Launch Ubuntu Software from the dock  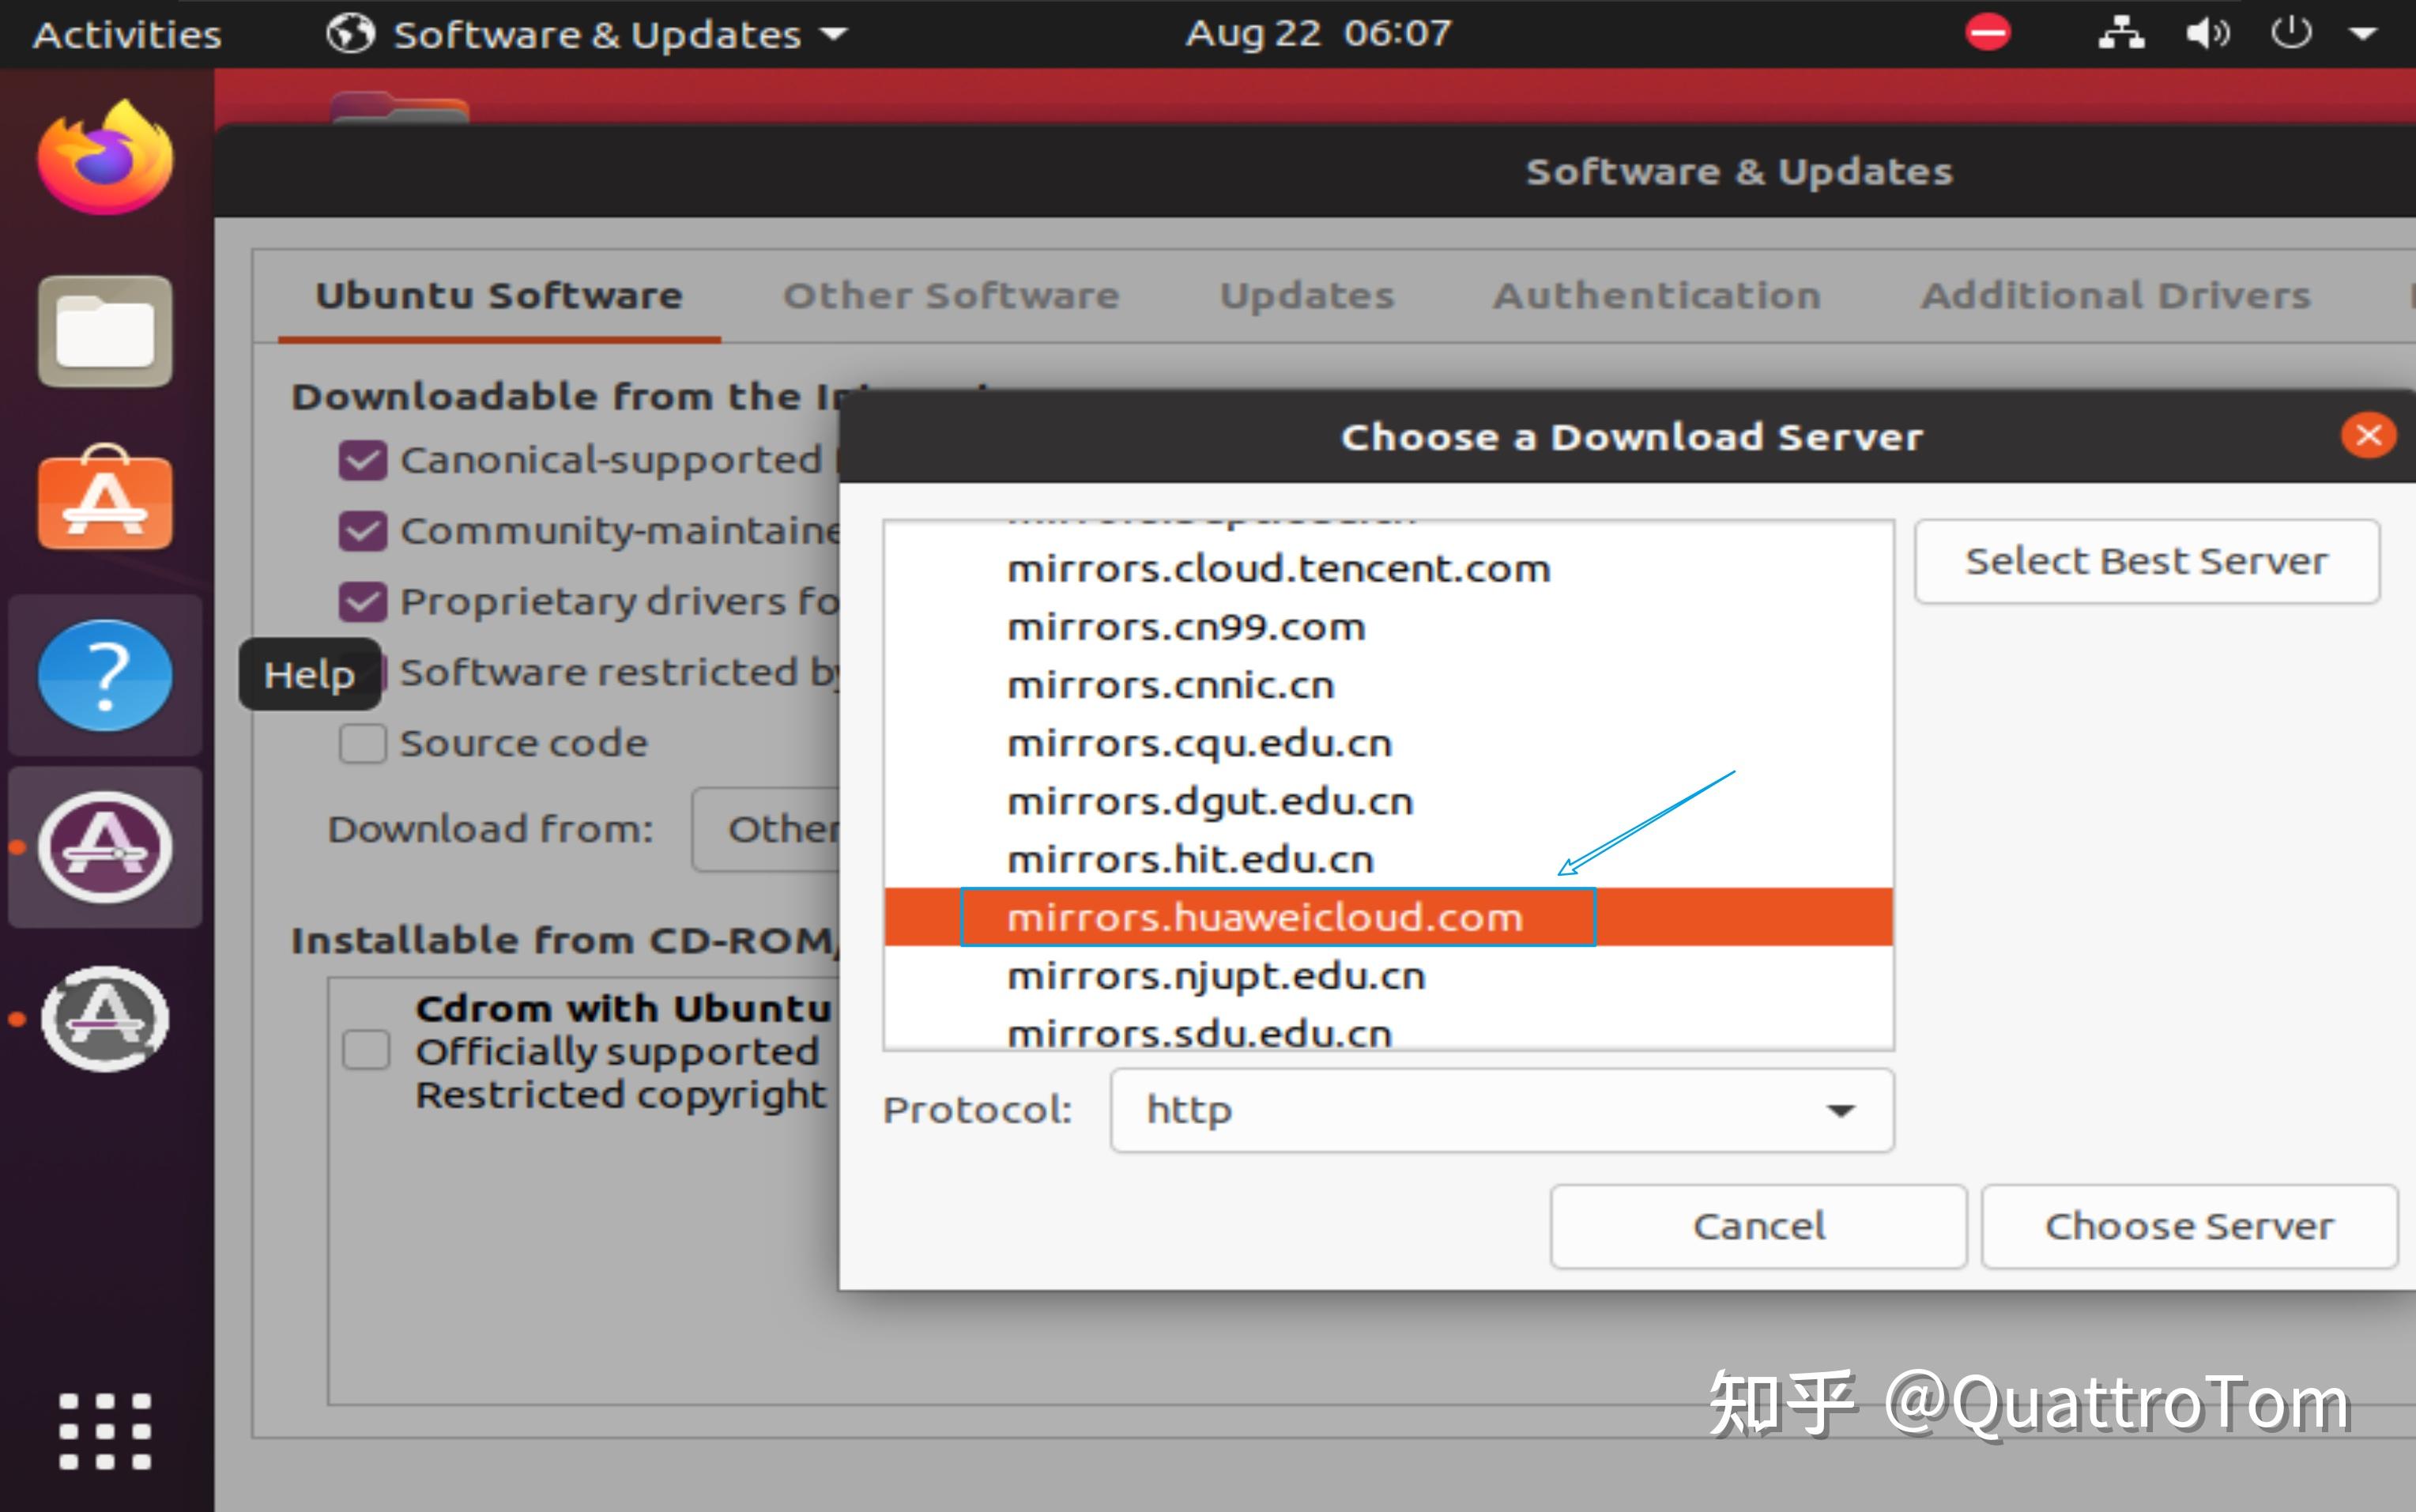coord(105,498)
